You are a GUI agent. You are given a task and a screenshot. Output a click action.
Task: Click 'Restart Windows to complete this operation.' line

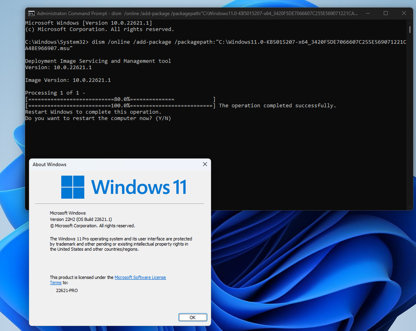point(93,112)
